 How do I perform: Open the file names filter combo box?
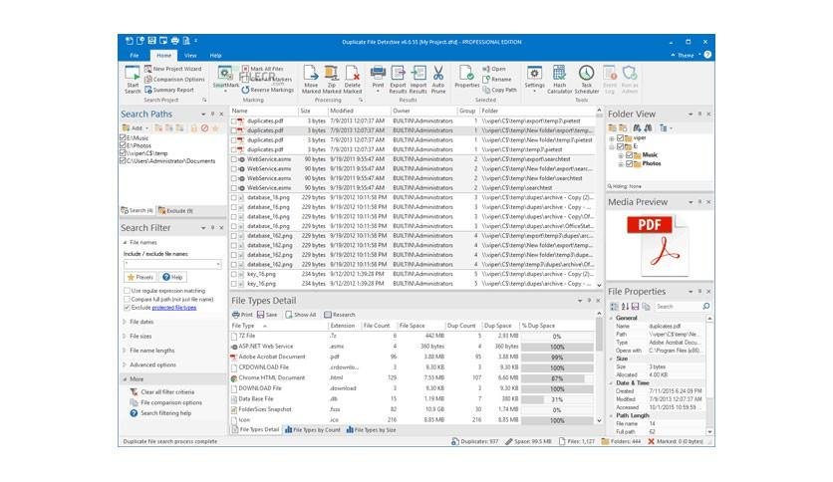(x=172, y=264)
